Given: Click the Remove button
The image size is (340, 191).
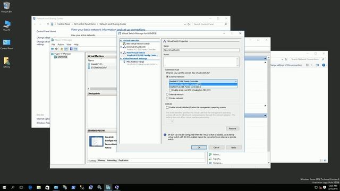Looking at the screenshot, I should tap(233, 128).
